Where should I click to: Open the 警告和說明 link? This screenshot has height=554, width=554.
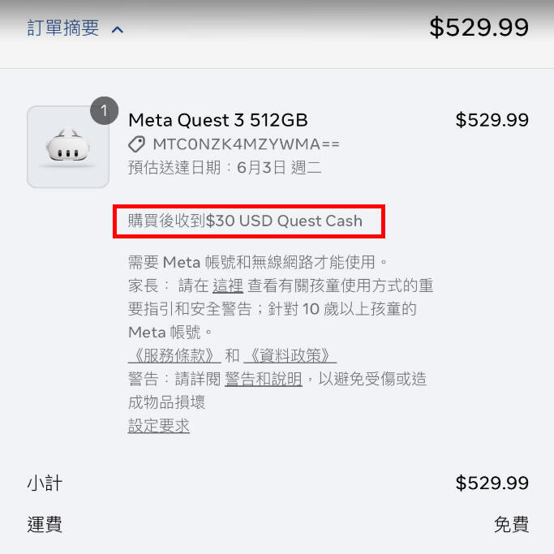coord(264,379)
